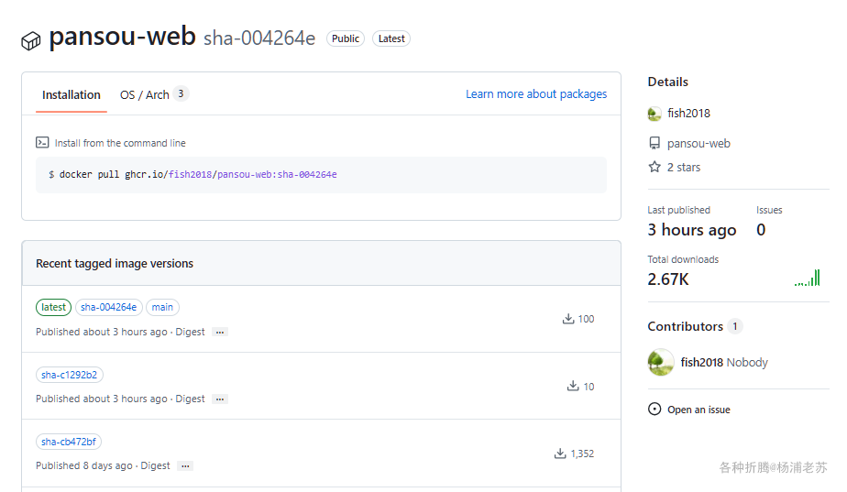Open the sha-cb472bf version tag
The height and width of the screenshot is (492, 847).
pos(69,442)
